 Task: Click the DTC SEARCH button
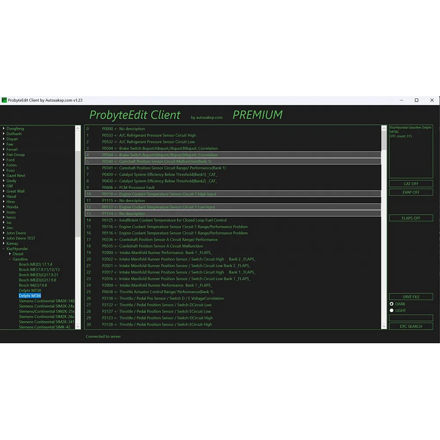[x=411, y=326]
